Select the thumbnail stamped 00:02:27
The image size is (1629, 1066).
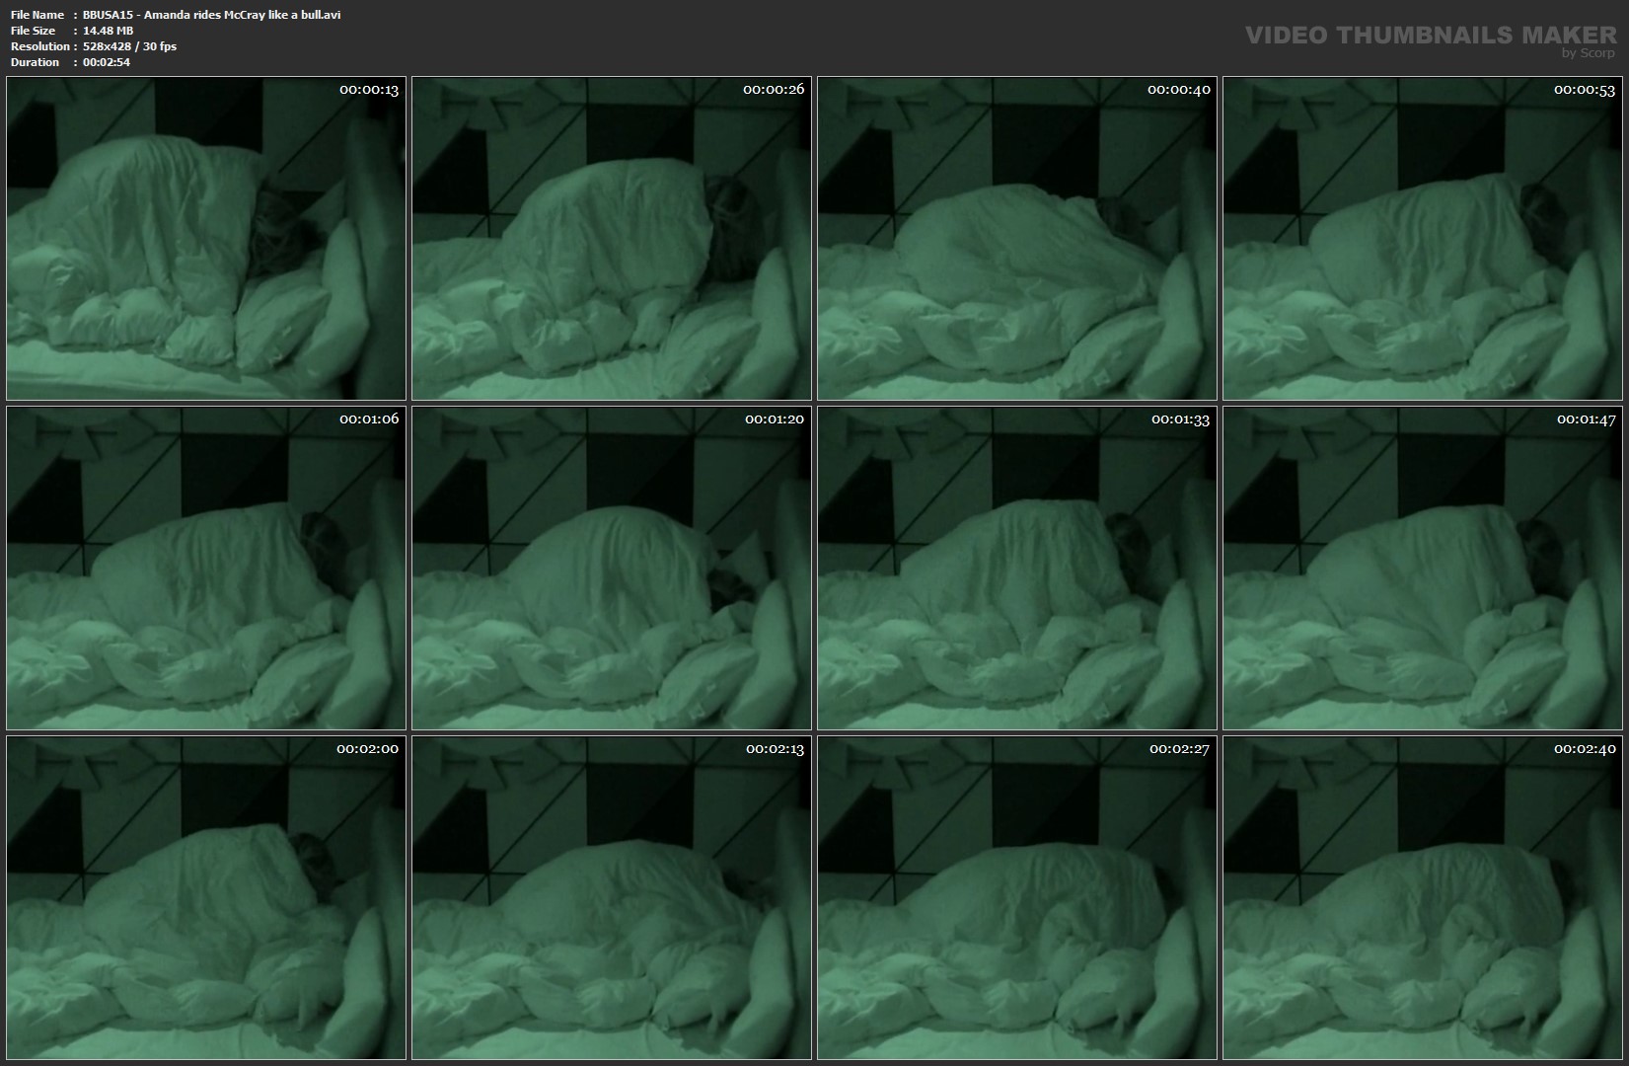[x=1017, y=897]
